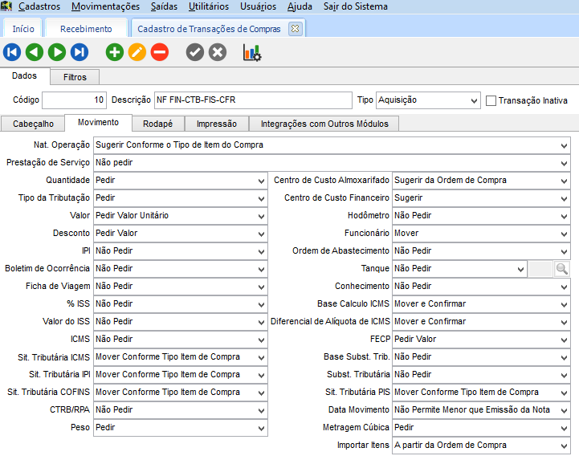
Task: Open the Nat. Operação dropdown
Action: click(x=565, y=145)
